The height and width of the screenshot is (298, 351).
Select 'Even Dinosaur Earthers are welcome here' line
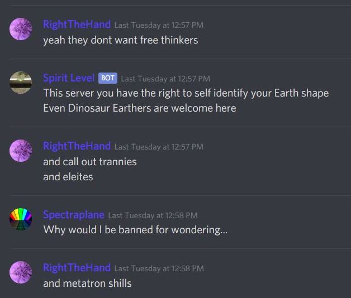(x=140, y=108)
